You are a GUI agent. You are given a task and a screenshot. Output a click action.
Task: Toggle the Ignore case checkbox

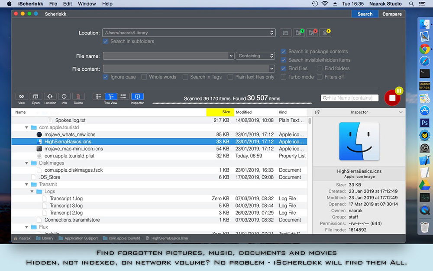[106, 77]
